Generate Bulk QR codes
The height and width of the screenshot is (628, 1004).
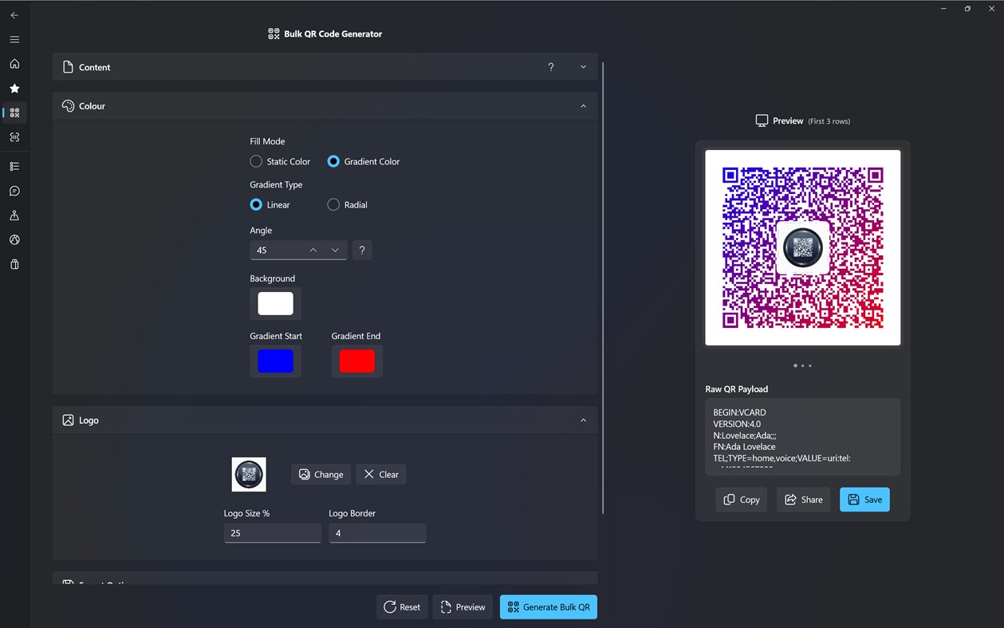pyautogui.click(x=548, y=606)
